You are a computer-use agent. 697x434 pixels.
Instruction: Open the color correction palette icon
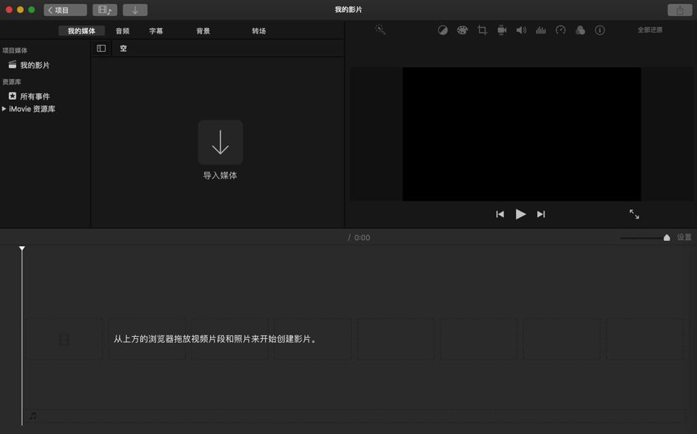point(462,30)
